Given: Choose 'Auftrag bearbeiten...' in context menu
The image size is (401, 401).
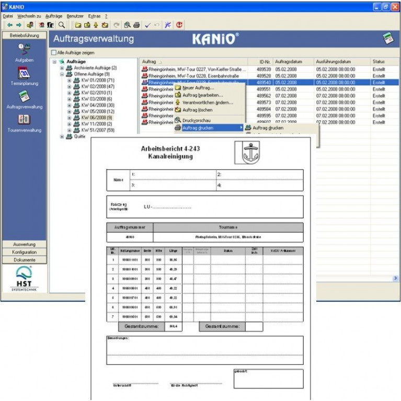Looking at the screenshot, I should point(209,95).
